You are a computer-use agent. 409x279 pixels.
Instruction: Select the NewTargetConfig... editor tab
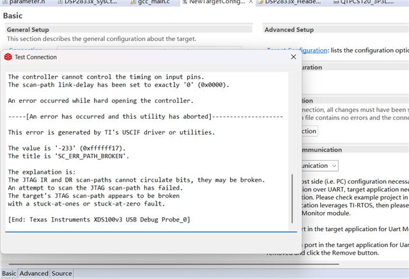point(214,2)
